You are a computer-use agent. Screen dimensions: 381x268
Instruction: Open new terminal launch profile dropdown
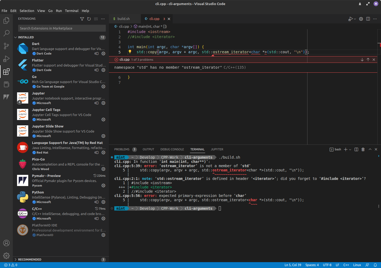(x=350, y=149)
